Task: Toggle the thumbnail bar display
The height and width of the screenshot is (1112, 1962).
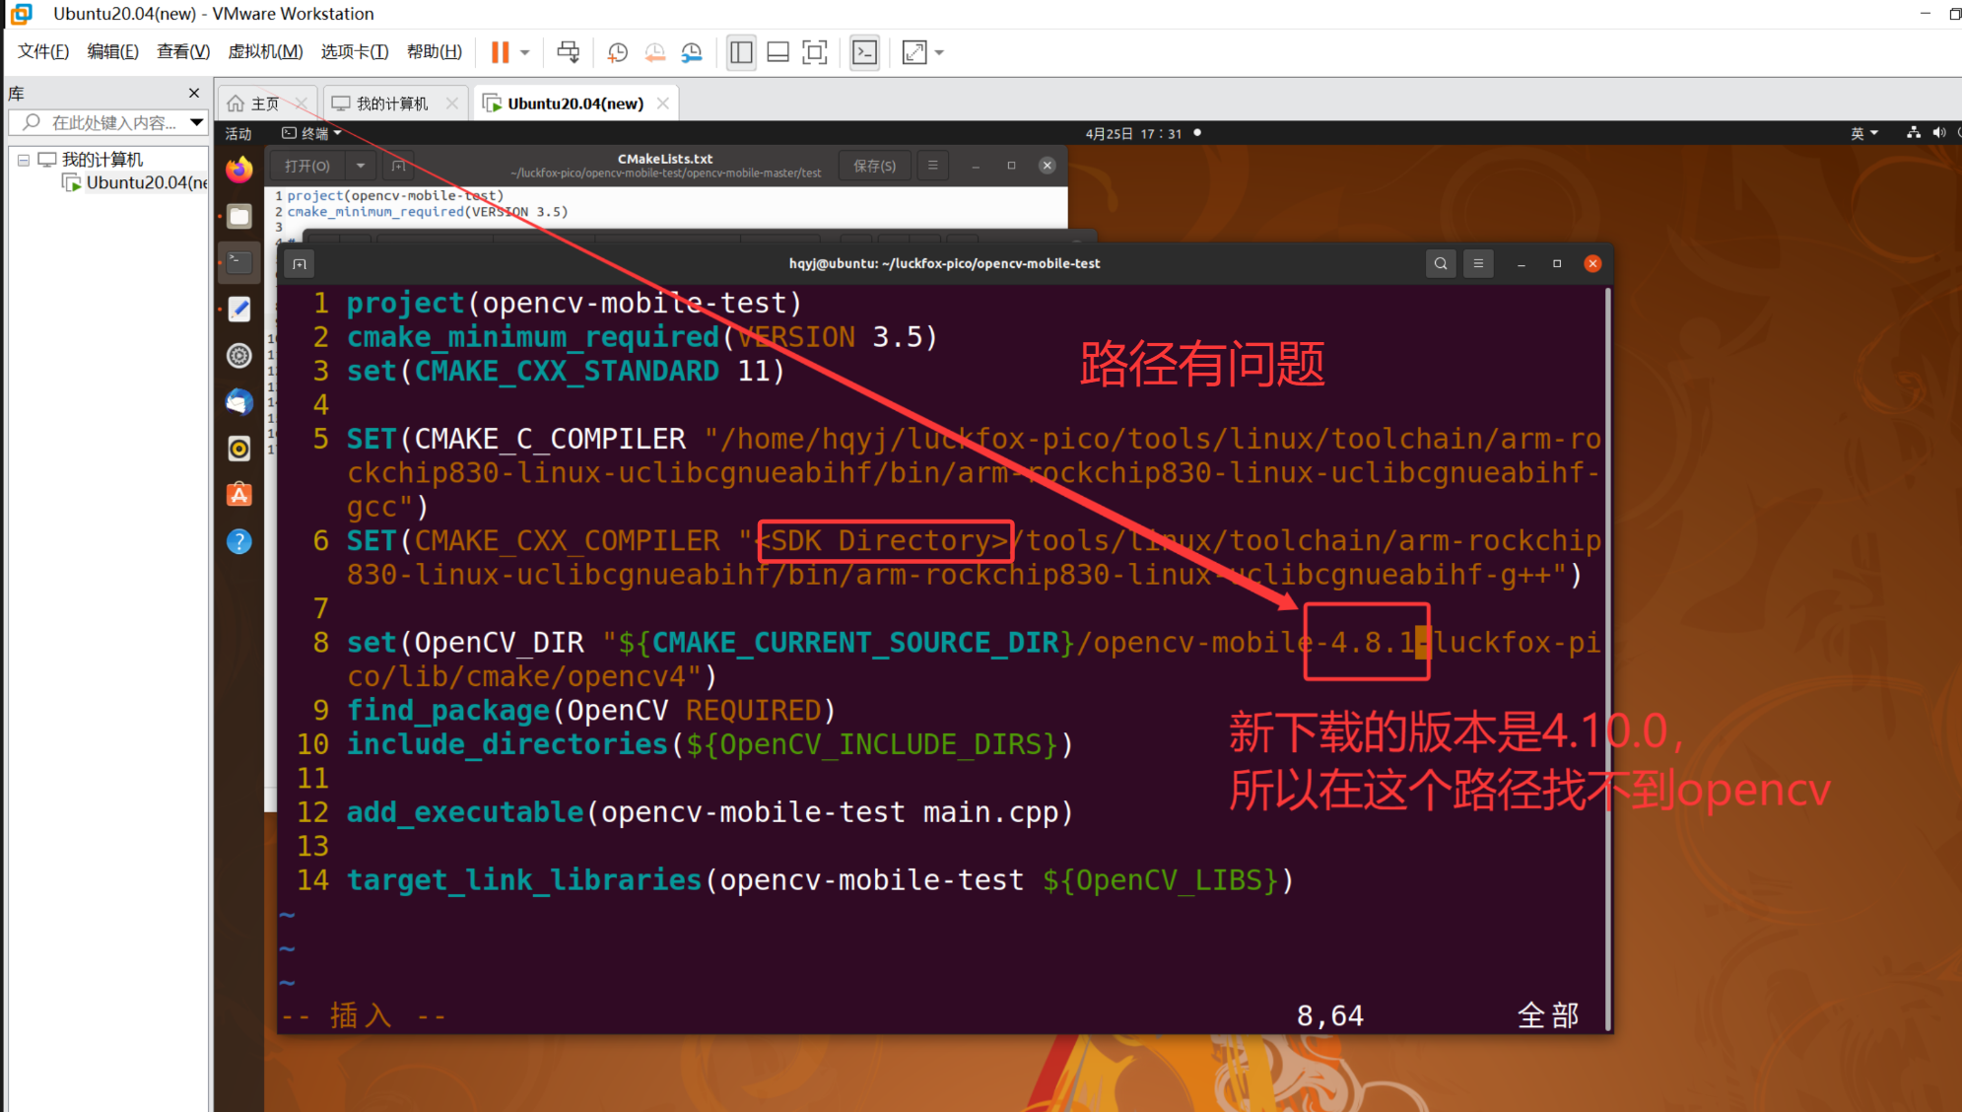Action: tap(778, 51)
